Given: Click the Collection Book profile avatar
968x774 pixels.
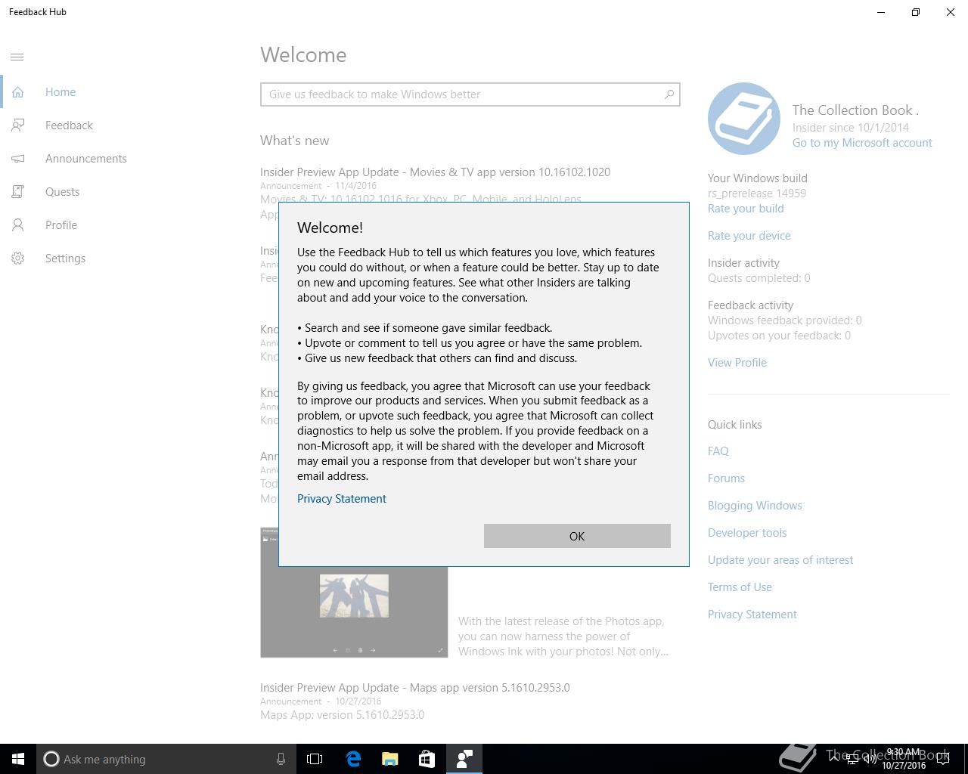Looking at the screenshot, I should [744, 119].
